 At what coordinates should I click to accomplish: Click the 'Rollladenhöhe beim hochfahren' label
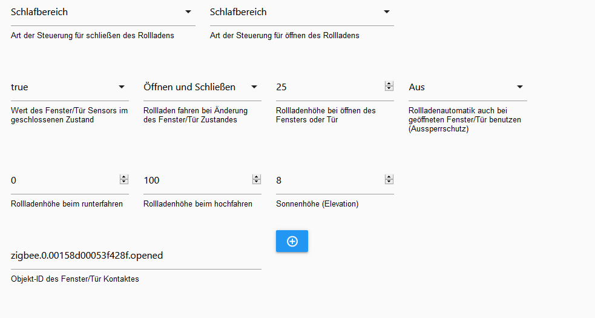[198, 204]
